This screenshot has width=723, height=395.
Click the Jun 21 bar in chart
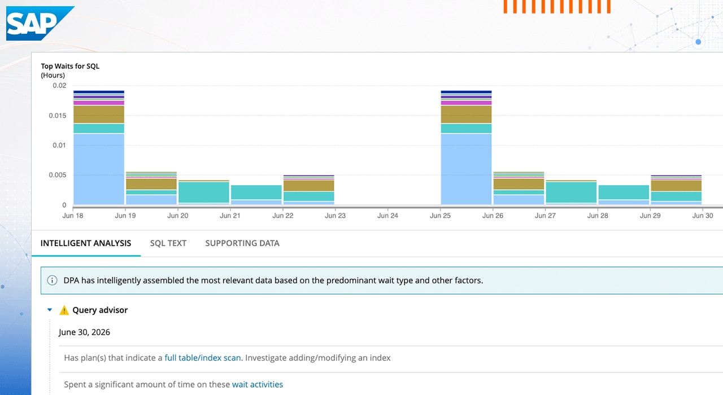256,195
